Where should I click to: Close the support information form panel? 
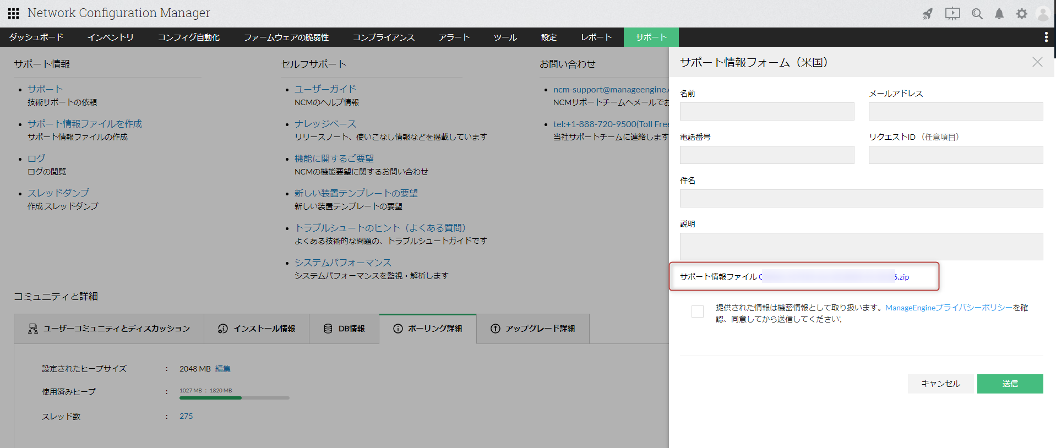click(x=1037, y=62)
